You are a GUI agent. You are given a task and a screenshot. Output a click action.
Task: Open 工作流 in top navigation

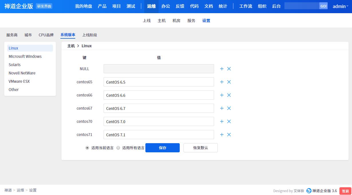(246, 6)
